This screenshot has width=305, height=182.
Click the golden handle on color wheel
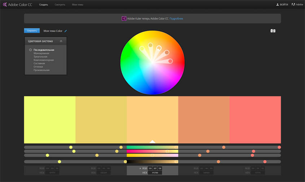click(151, 45)
